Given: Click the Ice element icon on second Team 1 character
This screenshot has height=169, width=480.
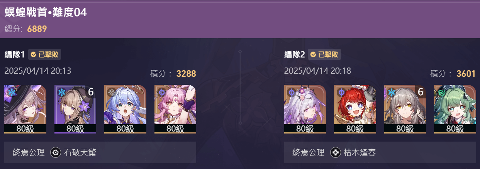Looking at the screenshot, I should 61,93.
